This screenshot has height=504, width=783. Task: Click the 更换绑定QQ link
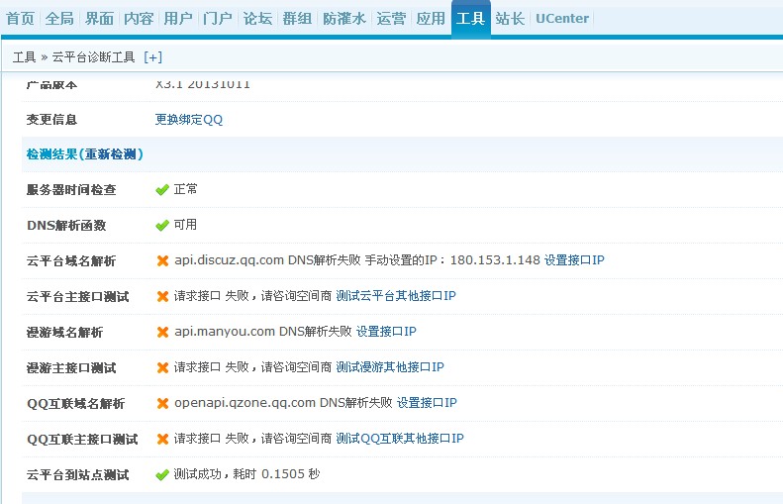[189, 120]
